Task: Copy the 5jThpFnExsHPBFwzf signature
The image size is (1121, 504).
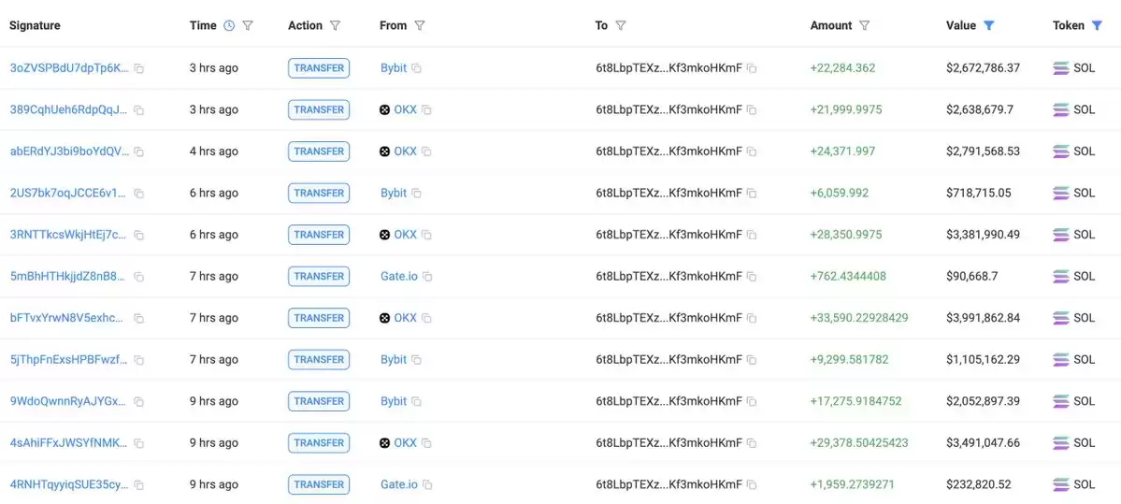Action: tap(139, 360)
